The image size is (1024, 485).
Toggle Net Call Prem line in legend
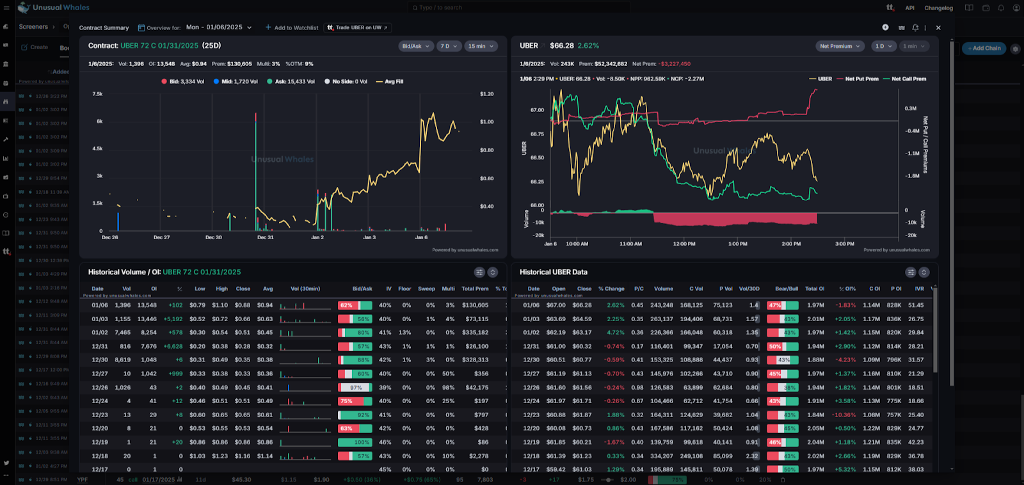tap(904, 79)
